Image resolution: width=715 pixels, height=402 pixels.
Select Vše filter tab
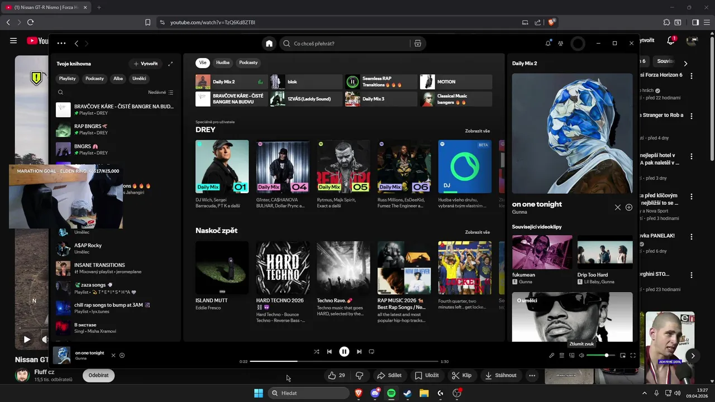(203, 63)
